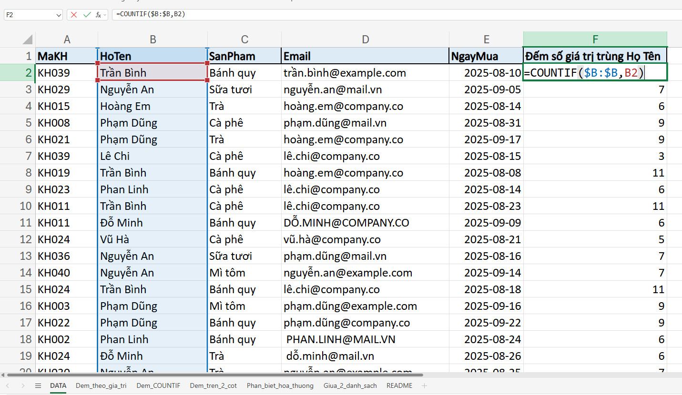Click the name cell Lê Chi
682x395 pixels.
[153, 156]
